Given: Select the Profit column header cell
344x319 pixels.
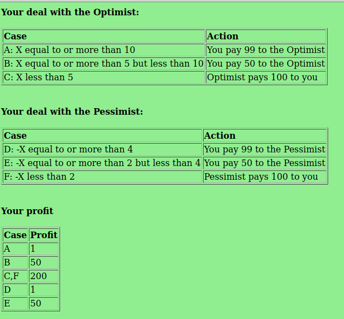Looking at the screenshot, I should pyautogui.click(x=44, y=235).
